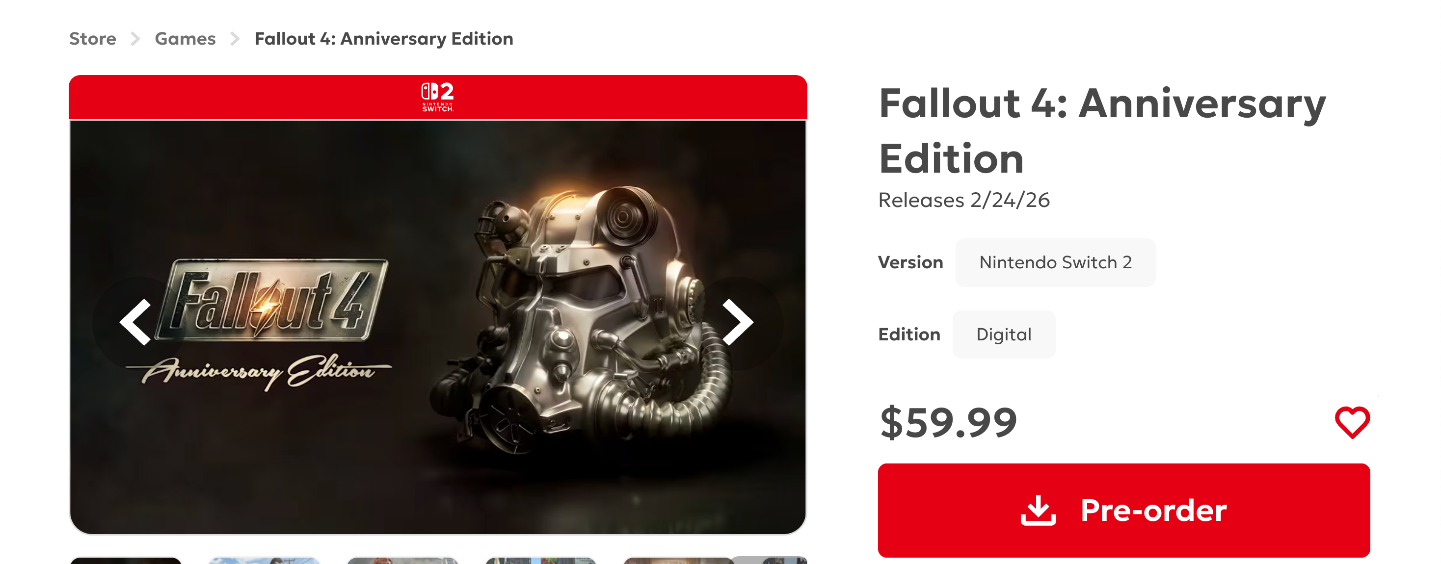Select the second gallery thumbnail

click(x=265, y=560)
